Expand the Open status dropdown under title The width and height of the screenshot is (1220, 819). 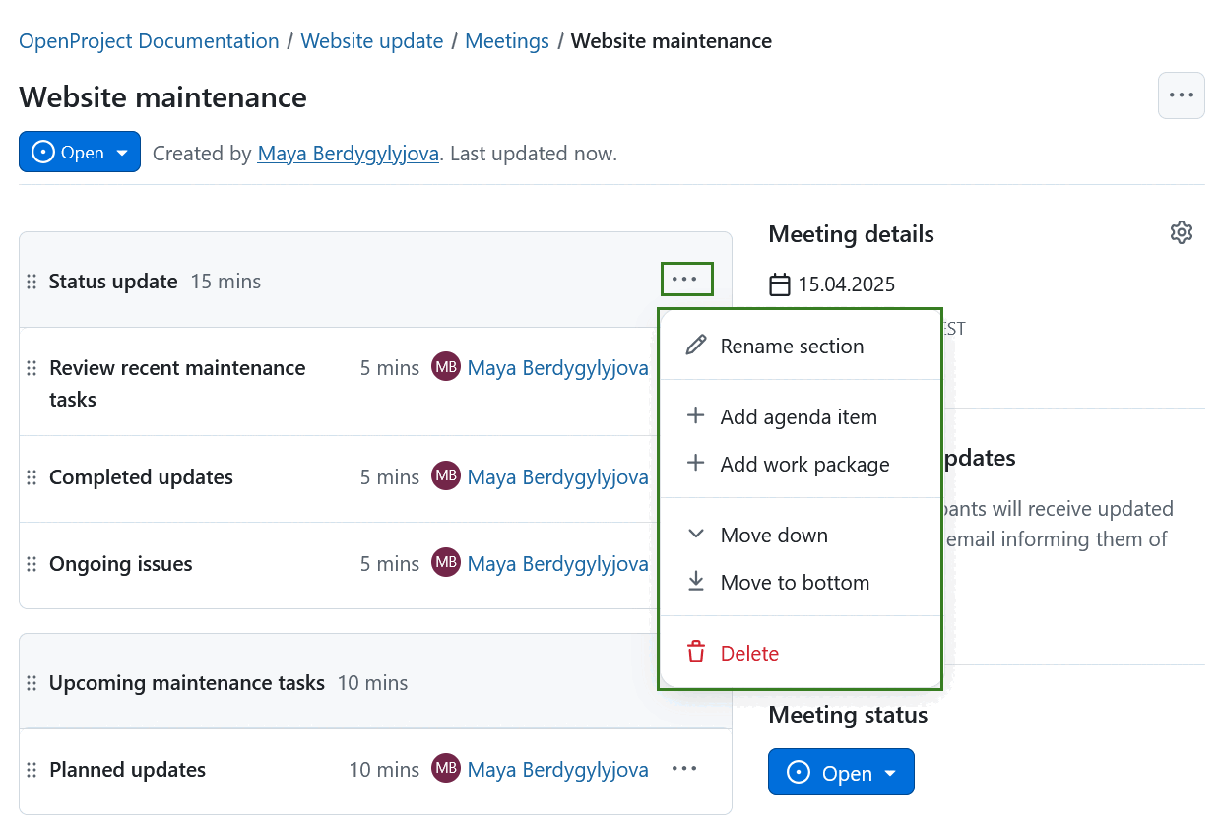(x=80, y=153)
